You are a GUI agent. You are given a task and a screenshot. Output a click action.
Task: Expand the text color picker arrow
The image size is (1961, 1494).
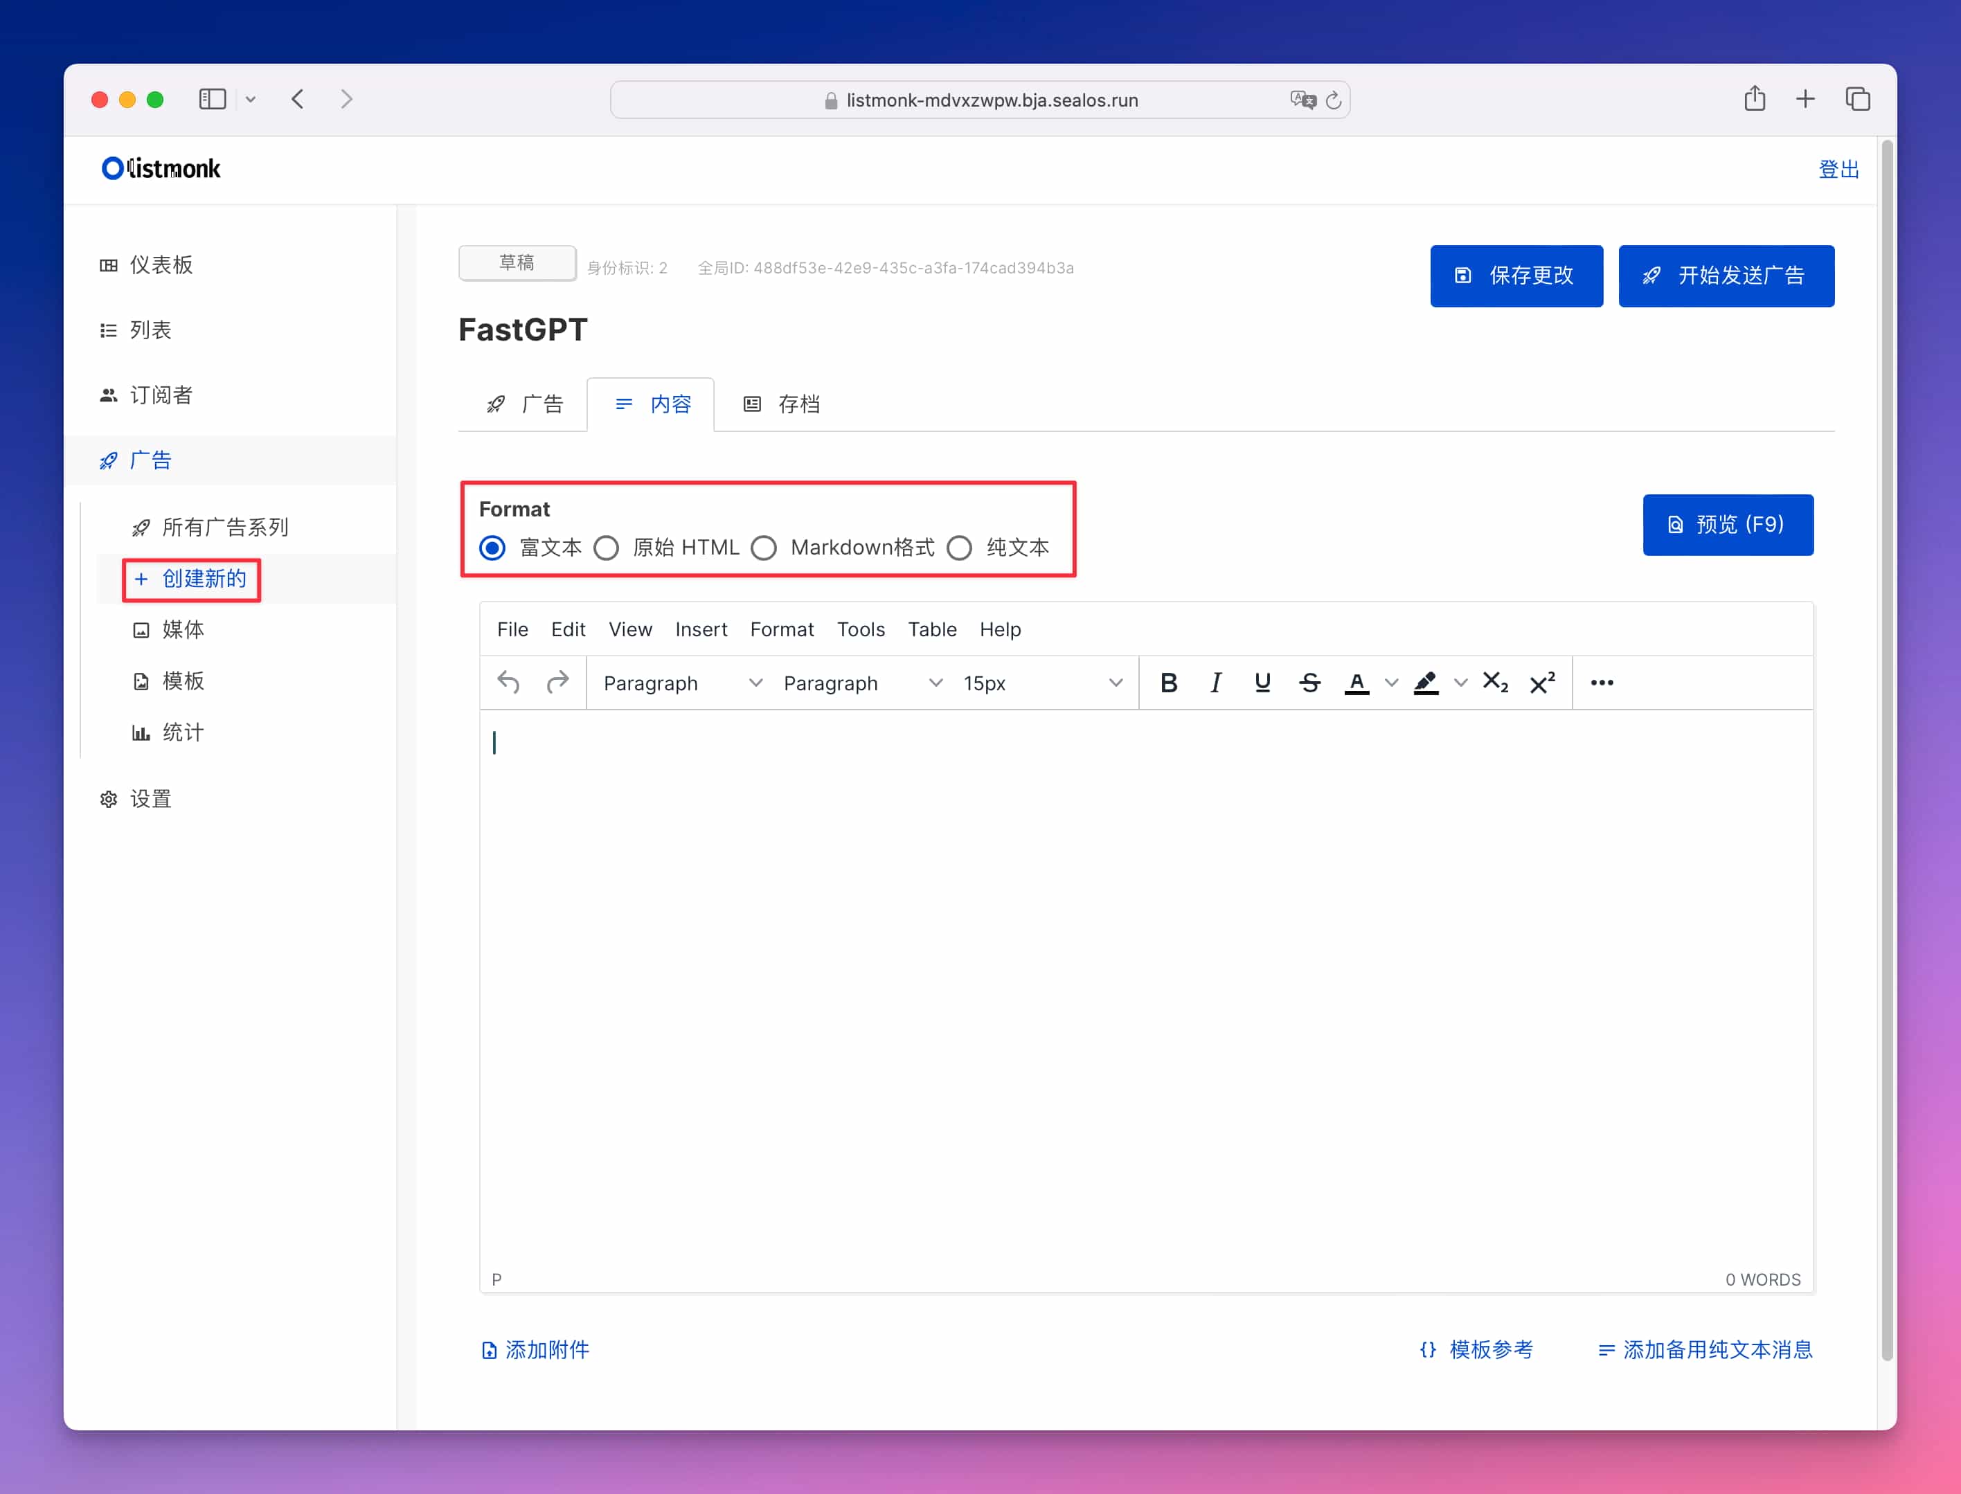[x=1392, y=683]
